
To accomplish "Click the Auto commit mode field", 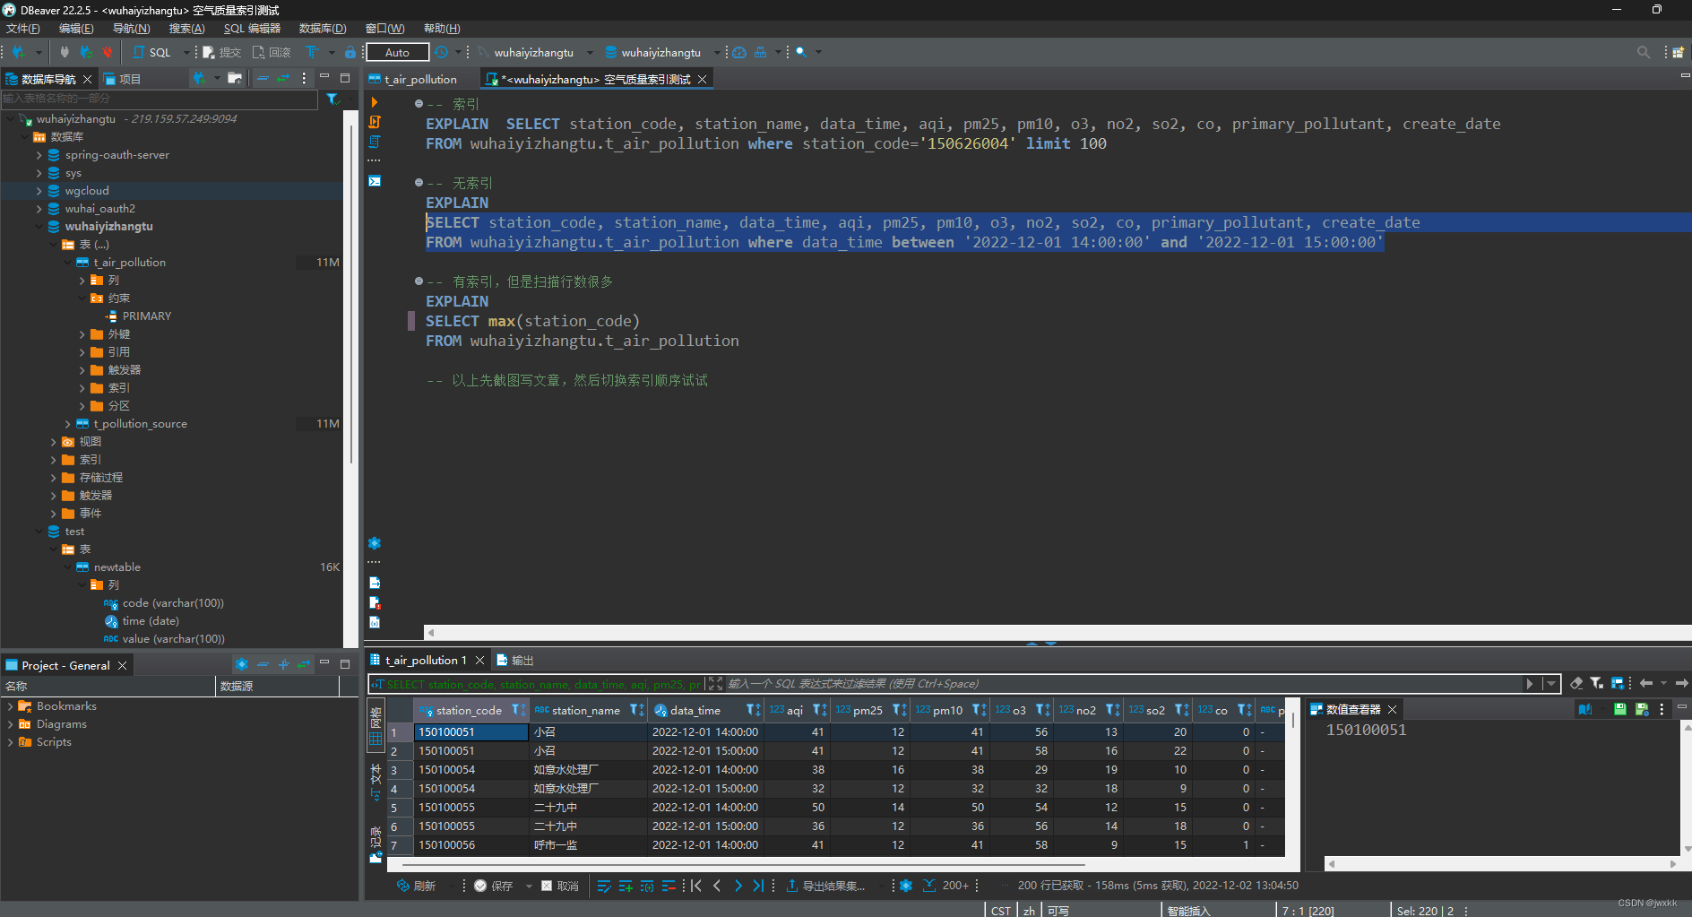I will [x=397, y=52].
